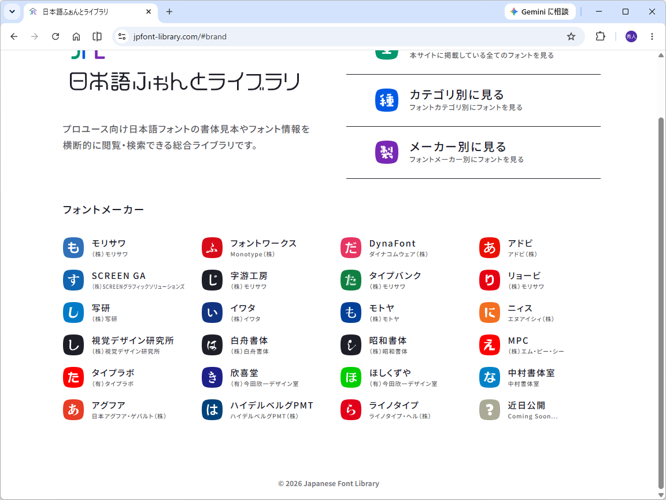
Task: Open the Chrome extensions puzzle icon
Action: point(600,36)
